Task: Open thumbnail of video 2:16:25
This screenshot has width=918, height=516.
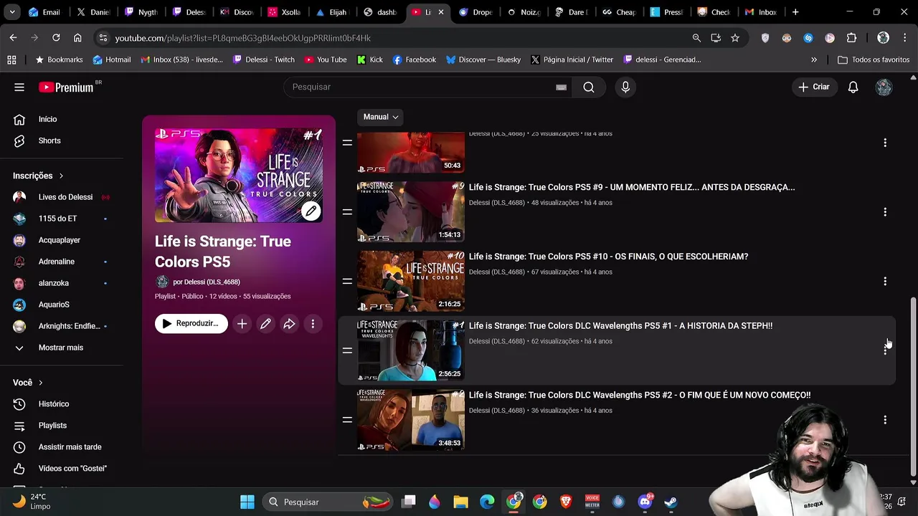Action: 411,282
